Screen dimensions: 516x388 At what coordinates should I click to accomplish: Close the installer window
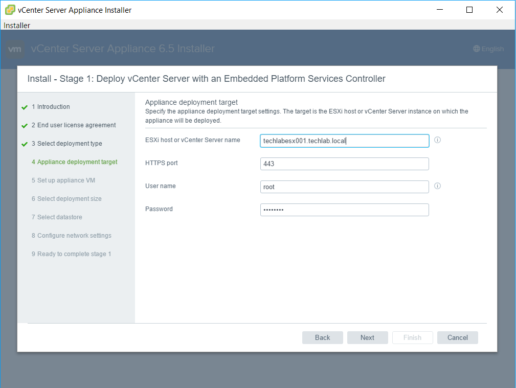500,10
